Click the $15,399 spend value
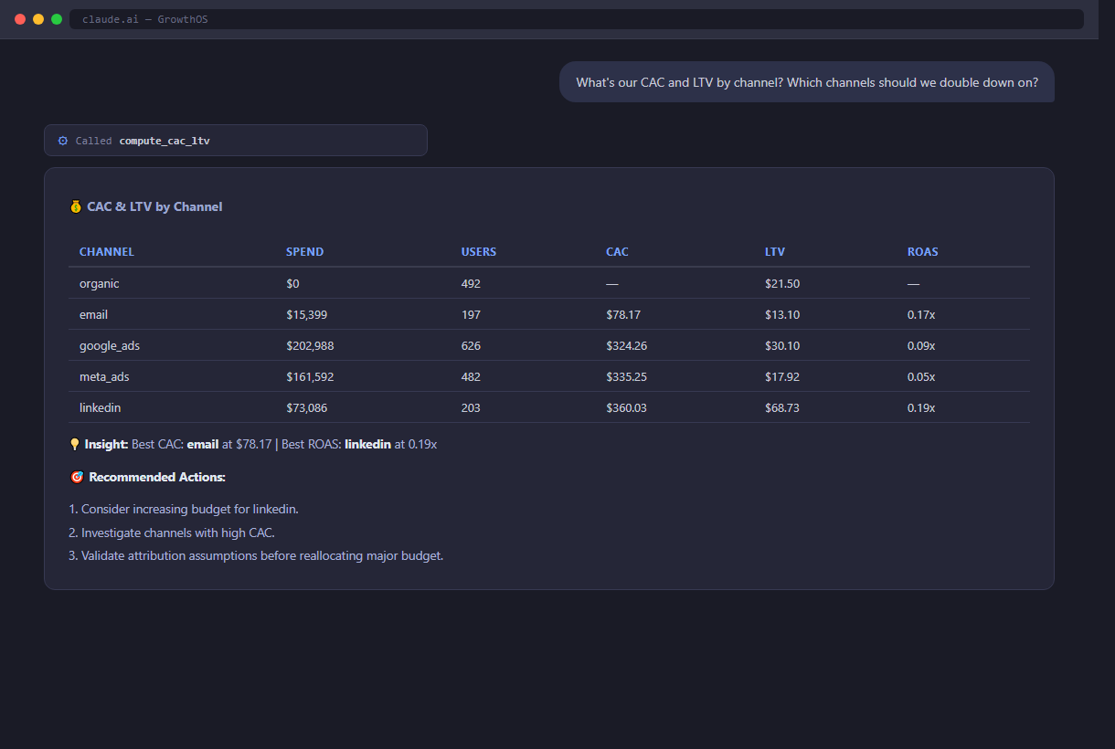Screen dimensions: 1115x749 coord(307,314)
